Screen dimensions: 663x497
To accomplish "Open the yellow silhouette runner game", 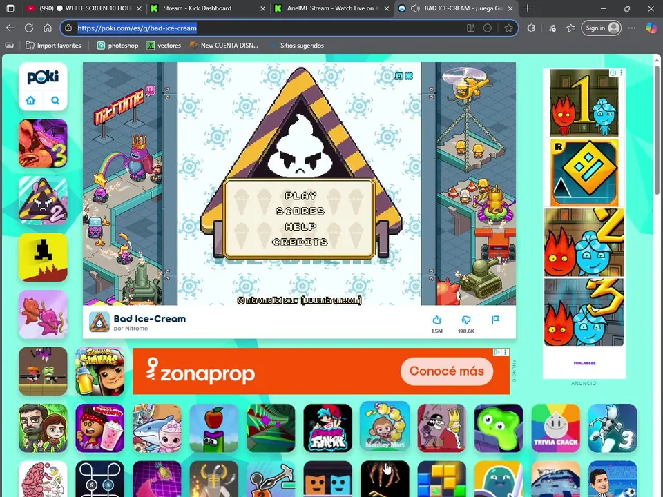I will tap(43, 257).
